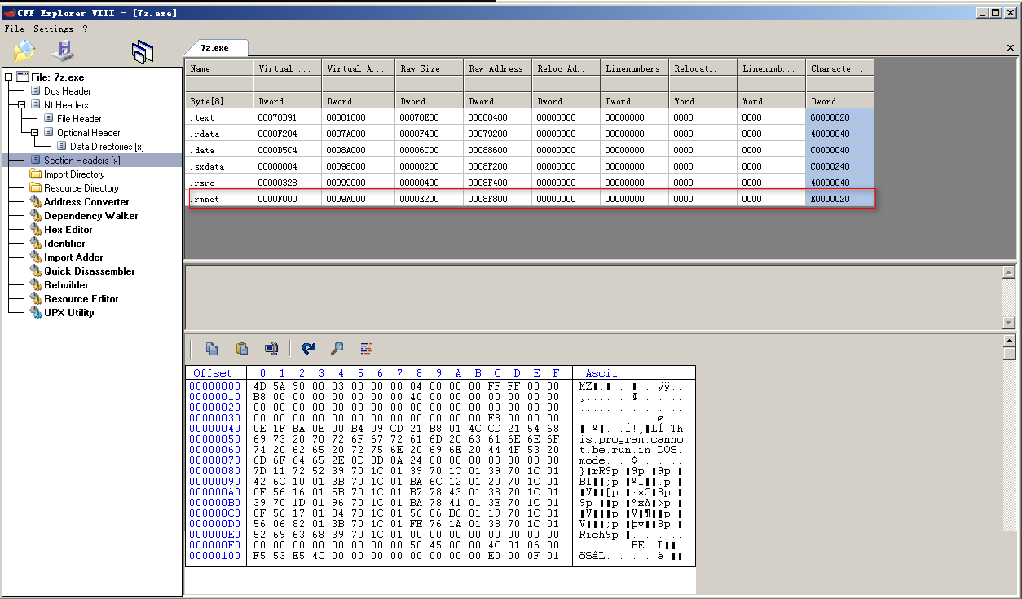Click the paste clipboard icon in hex toolbar
The image size is (1022, 599).
pyautogui.click(x=242, y=348)
